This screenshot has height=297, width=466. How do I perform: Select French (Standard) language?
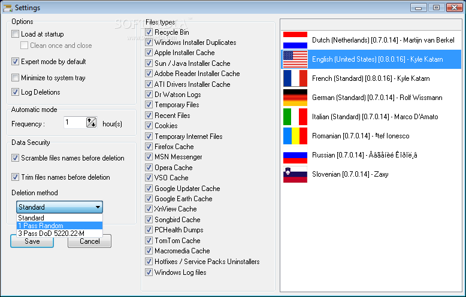[371, 78]
